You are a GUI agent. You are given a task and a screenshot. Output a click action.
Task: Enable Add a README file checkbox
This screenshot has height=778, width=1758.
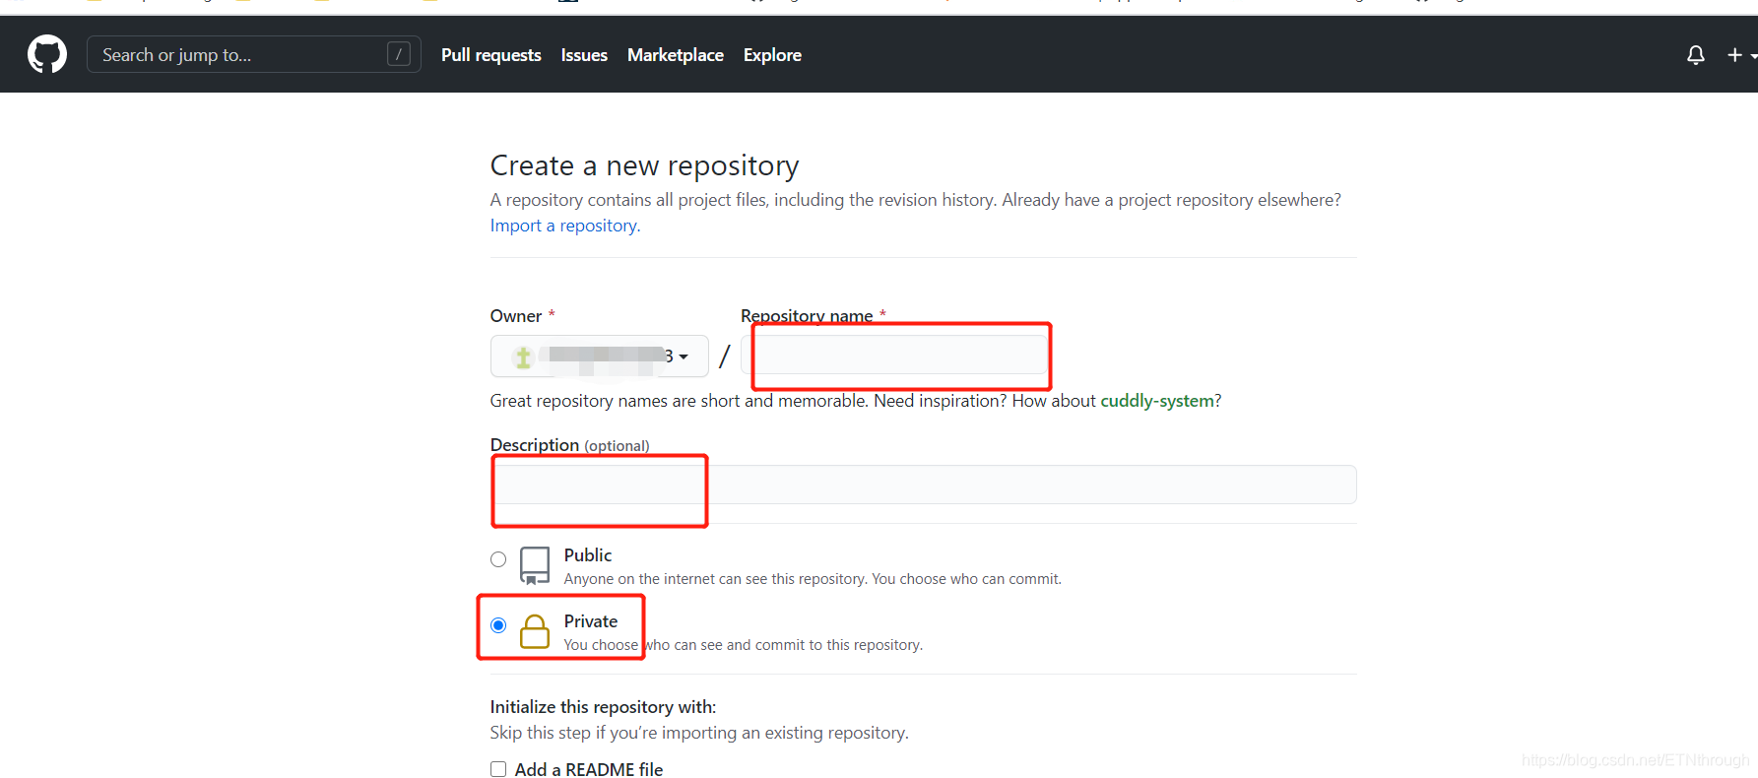498,769
